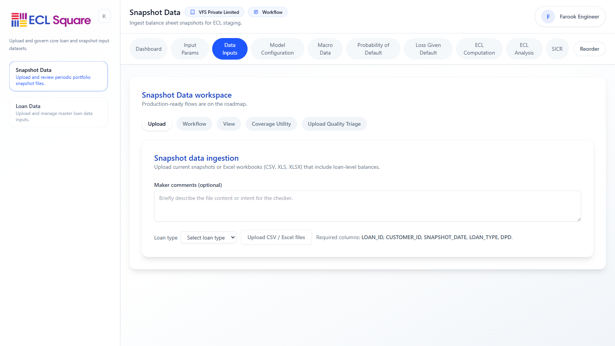Open the Coverage Utility sub-tab
The image size is (615, 346).
pos(271,124)
